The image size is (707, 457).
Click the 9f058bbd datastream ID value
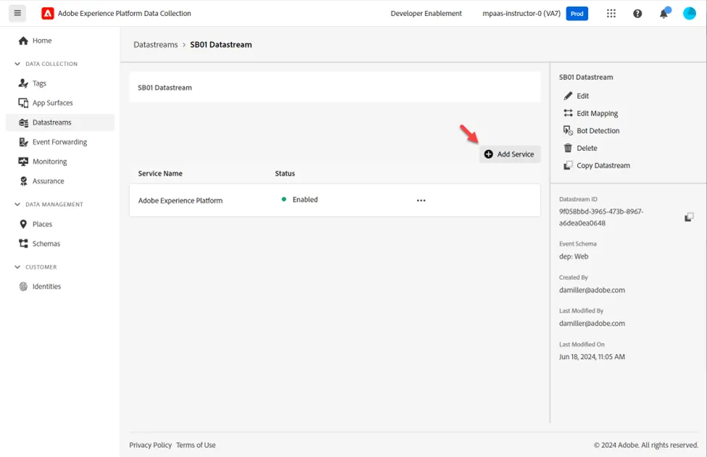[x=601, y=218]
